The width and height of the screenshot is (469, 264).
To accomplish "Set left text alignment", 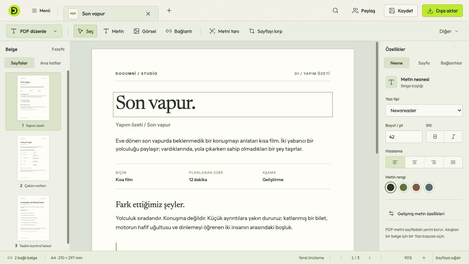I will click(x=395, y=162).
